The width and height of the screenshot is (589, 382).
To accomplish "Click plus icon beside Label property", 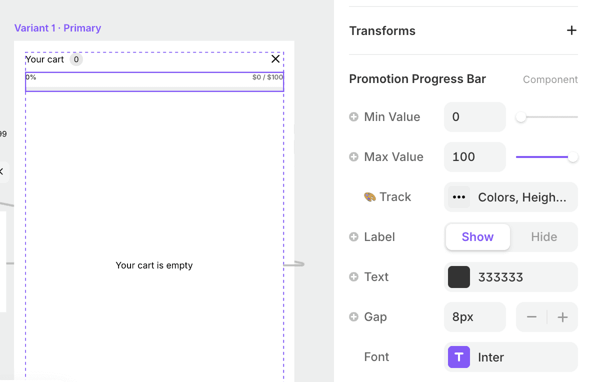I will 354,237.
